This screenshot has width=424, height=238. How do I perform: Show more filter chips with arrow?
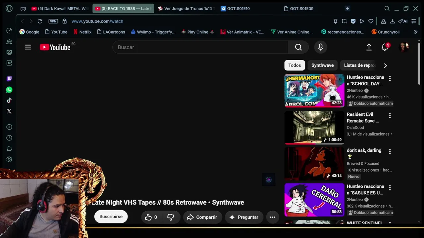[x=385, y=65]
